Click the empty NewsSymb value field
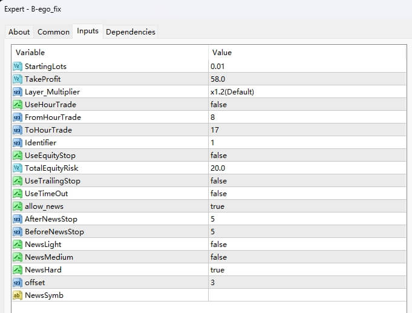The image size is (412, 313). [302, 295]
